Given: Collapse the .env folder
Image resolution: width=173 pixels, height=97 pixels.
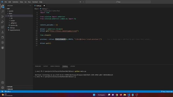Looking at the screenshot, I should tap(9, 16).
